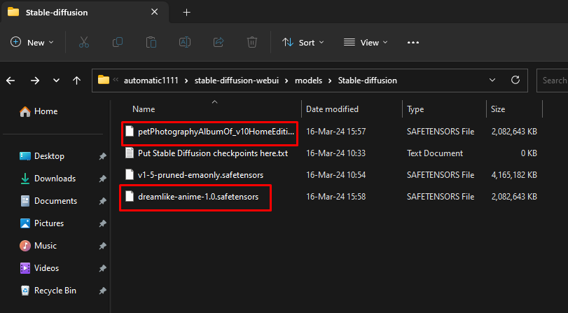Image resolution: width=568 pixels, height=313 pixels.
Task: Click the Search box
Action: [x=553, y=81]
